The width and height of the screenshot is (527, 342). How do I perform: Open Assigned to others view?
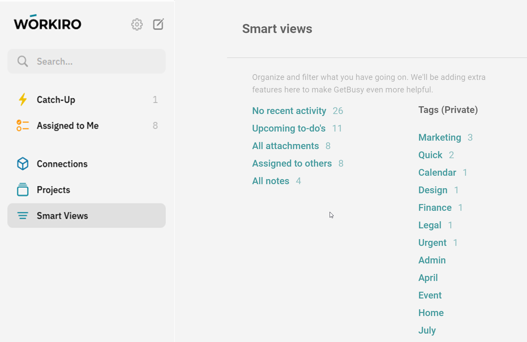tap(292, 164)
